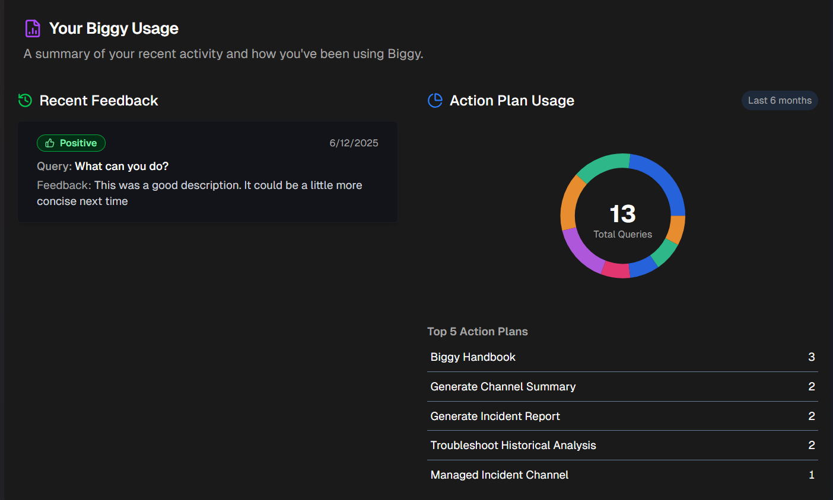Screen dimensions: 833x500
Task: Click the Generate Incident Report action plan
Action: [x=495, y=416]
